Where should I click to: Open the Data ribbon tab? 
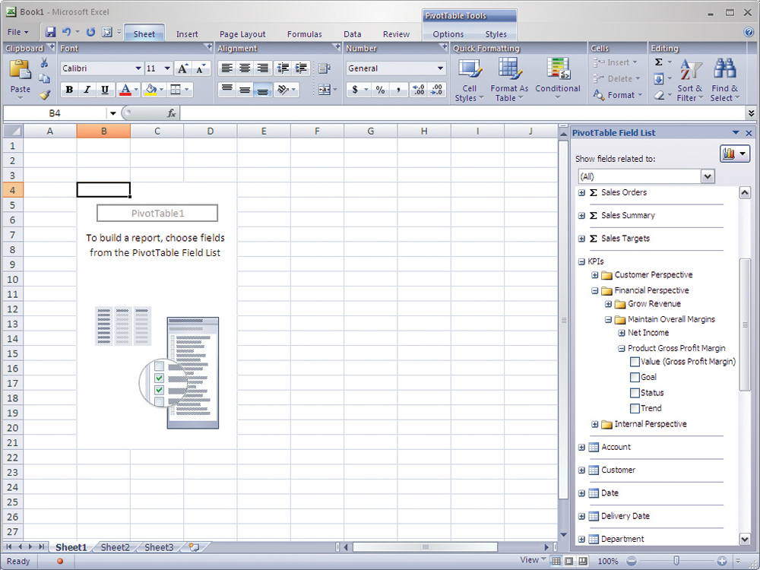click(353, 34)
